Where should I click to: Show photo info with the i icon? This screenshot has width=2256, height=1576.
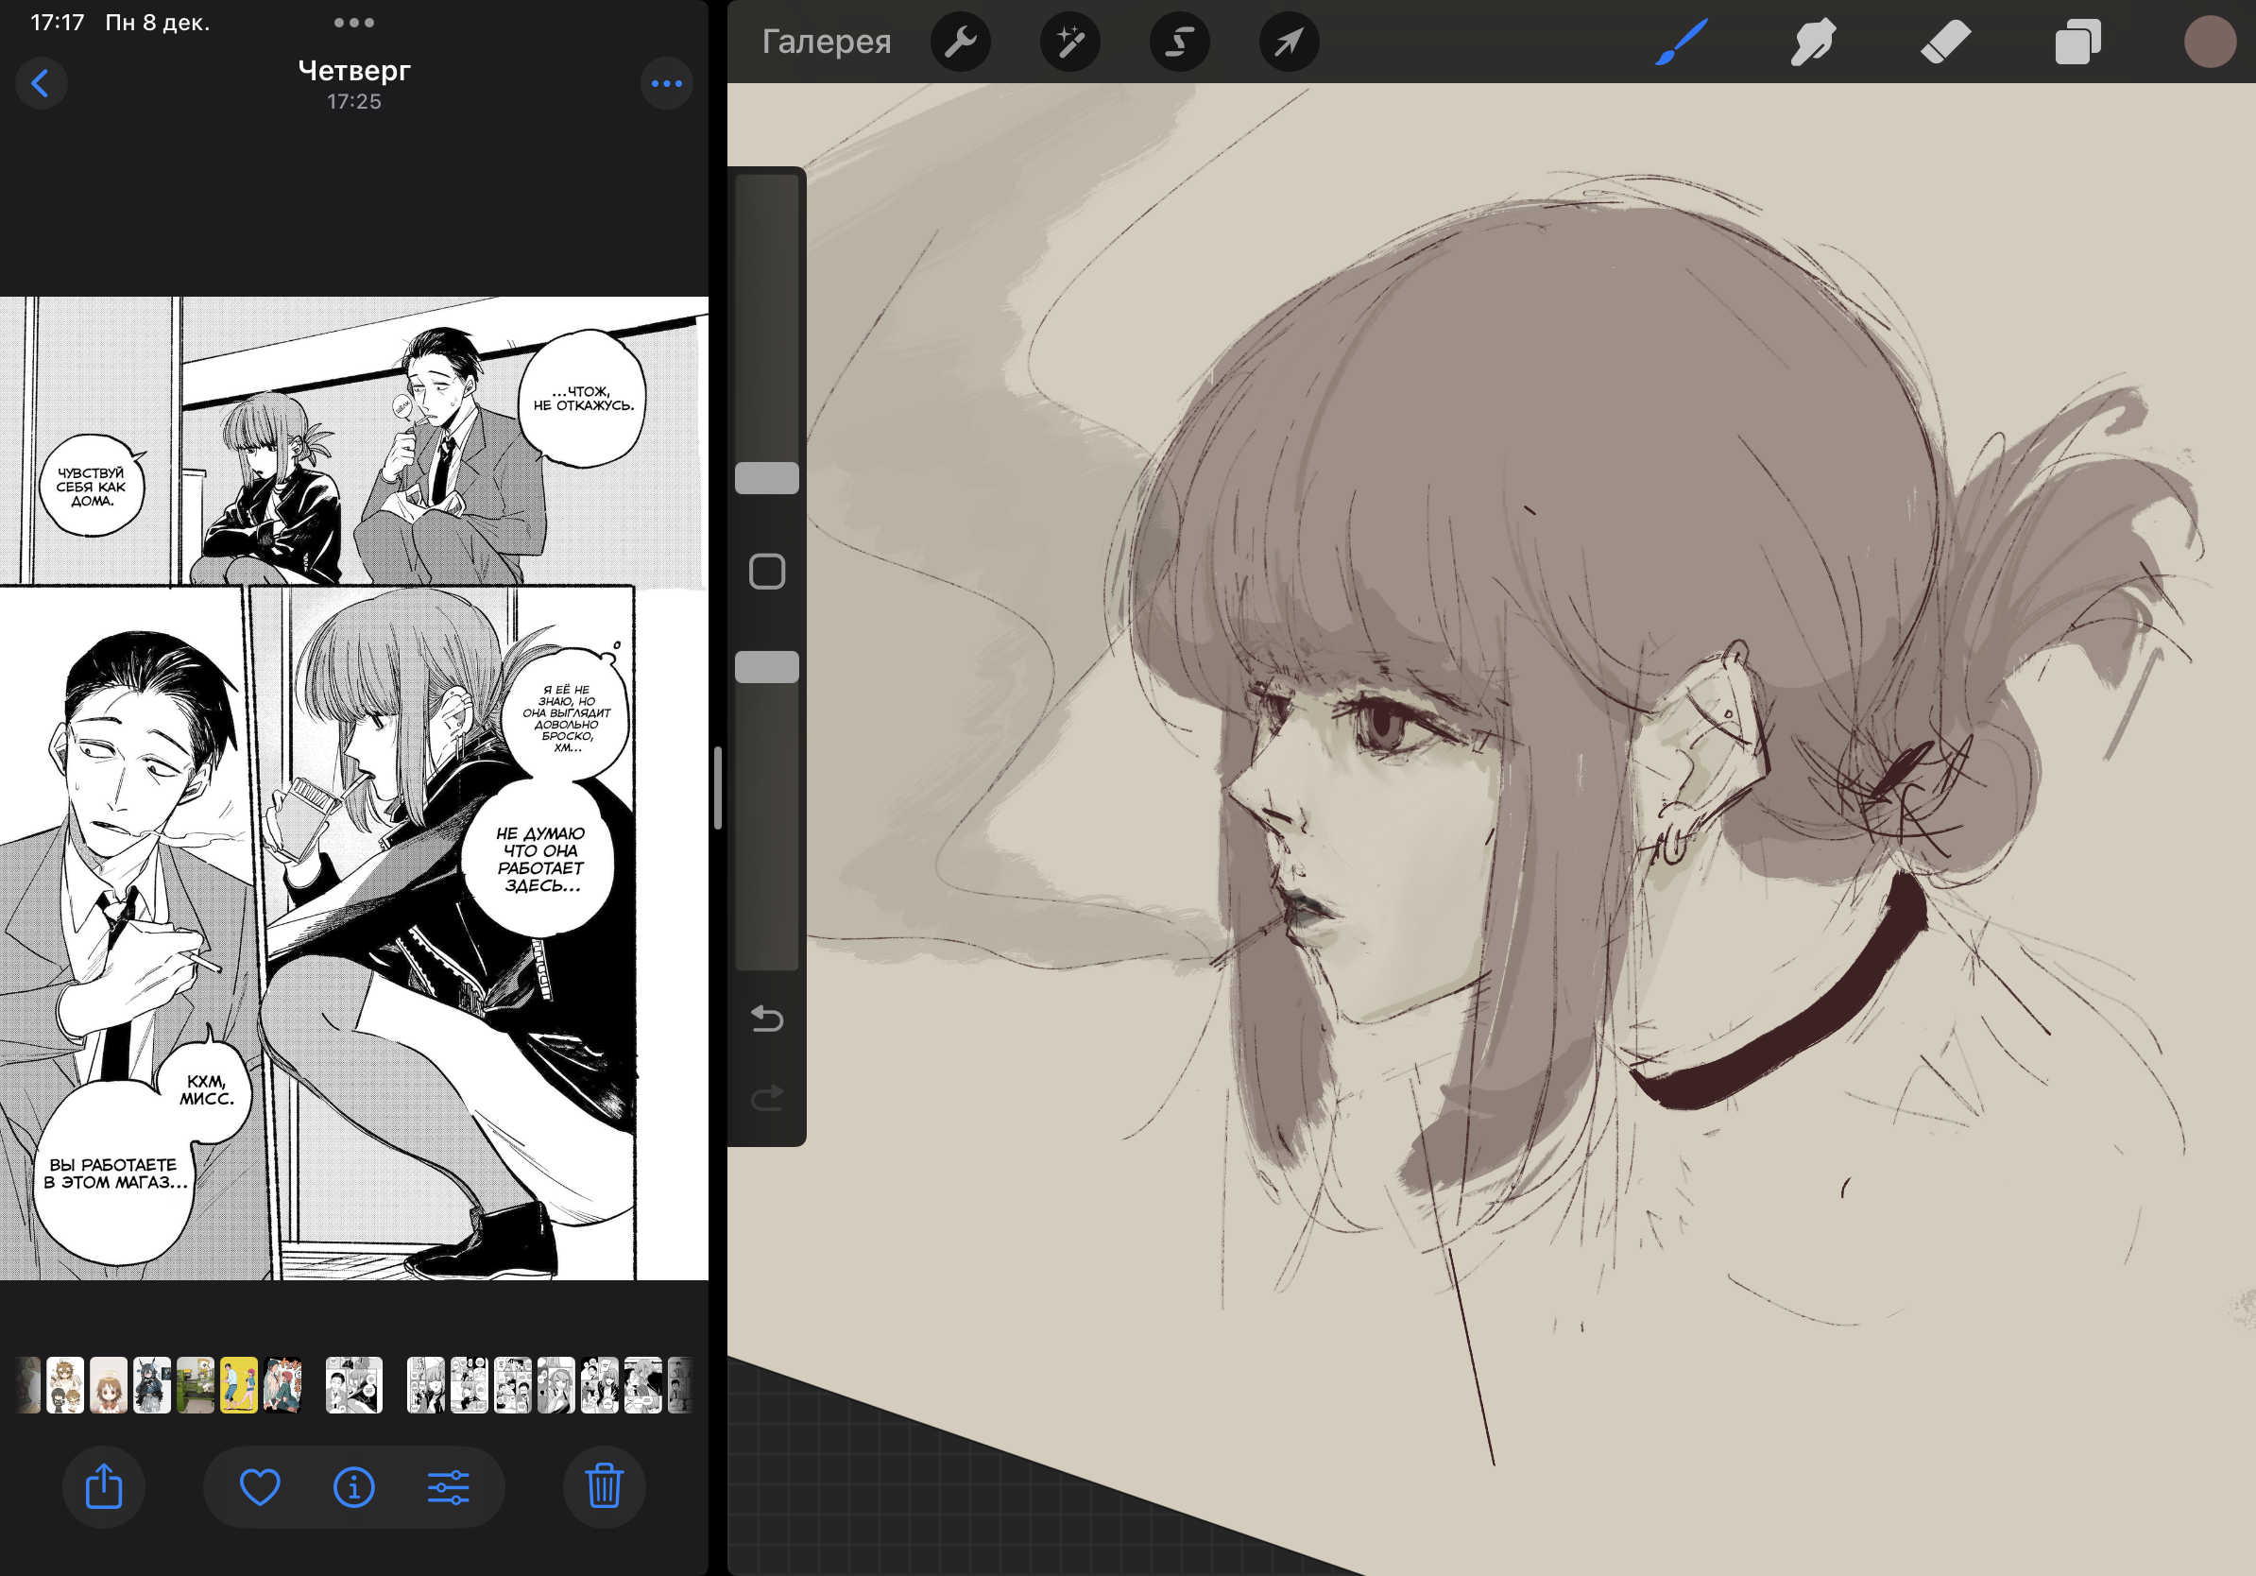tap(353, 1486)
